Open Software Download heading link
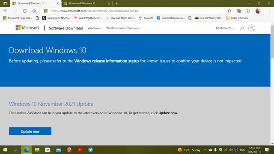Image resolution: width=274 pixels, height=154 pixels. point(66,28)
